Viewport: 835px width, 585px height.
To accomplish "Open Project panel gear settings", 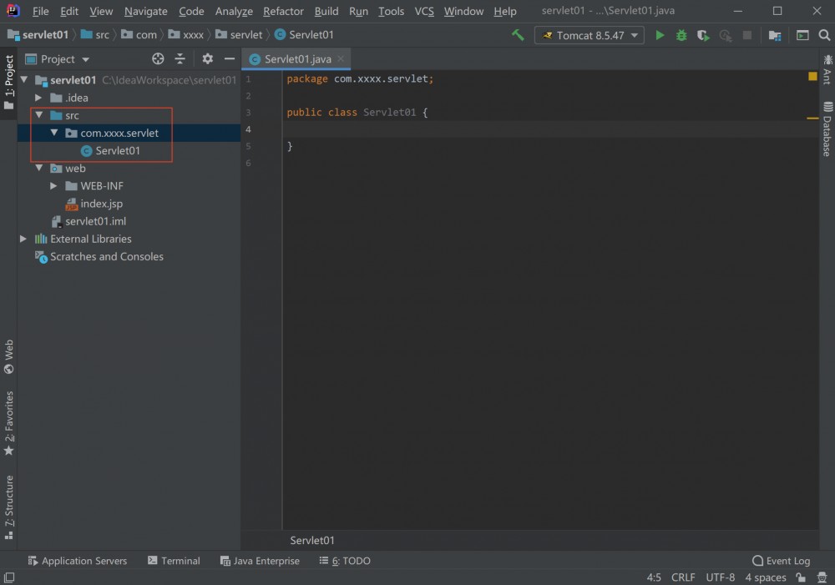I will 207,58.
